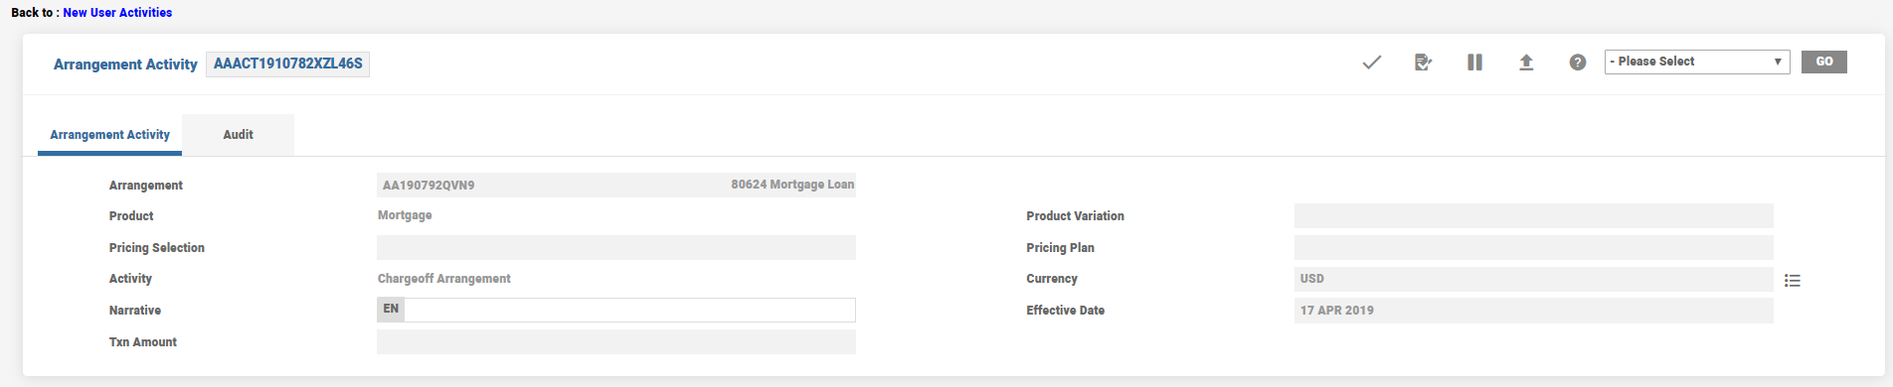Viewport: 1893px width, 387px height.
Task: Click the EN language tag in Narrative
Action: click(391, 310)
